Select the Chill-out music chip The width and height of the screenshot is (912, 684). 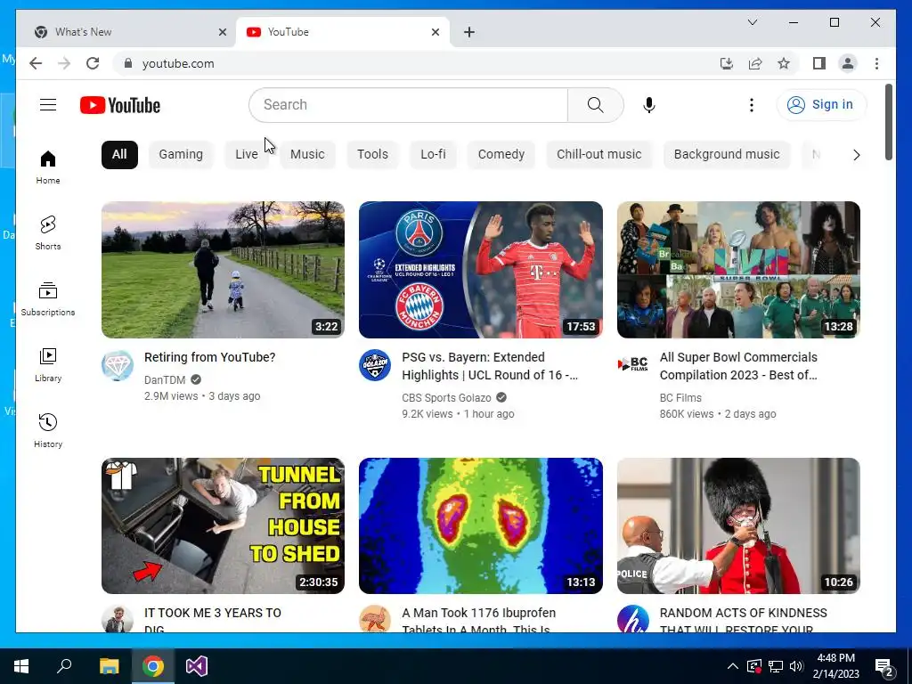[x=599, y=155]
